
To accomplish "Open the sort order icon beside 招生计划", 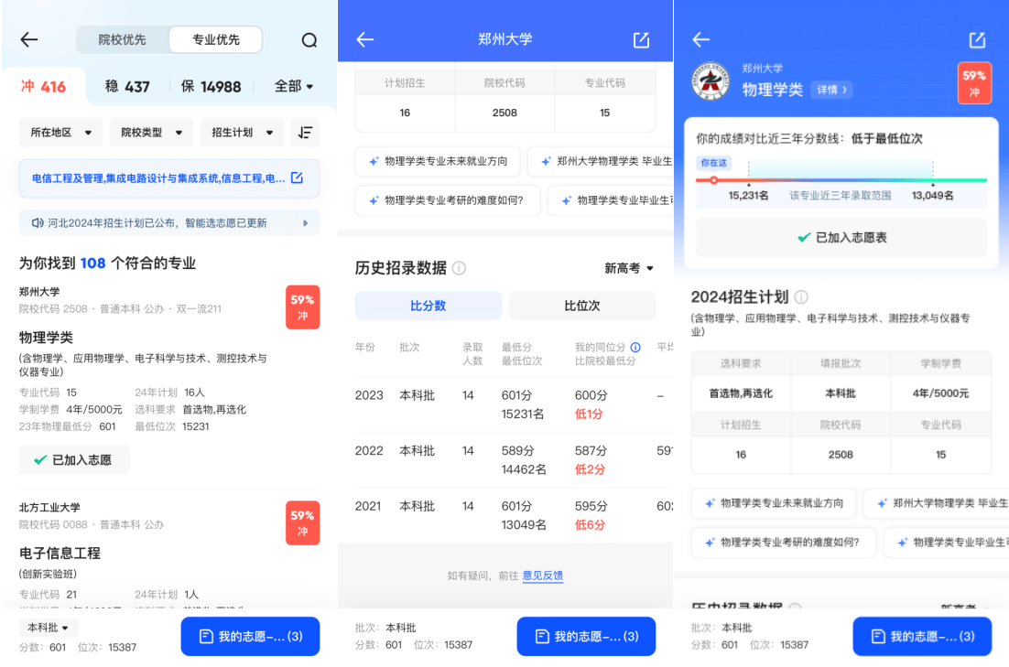I will 305,133.
